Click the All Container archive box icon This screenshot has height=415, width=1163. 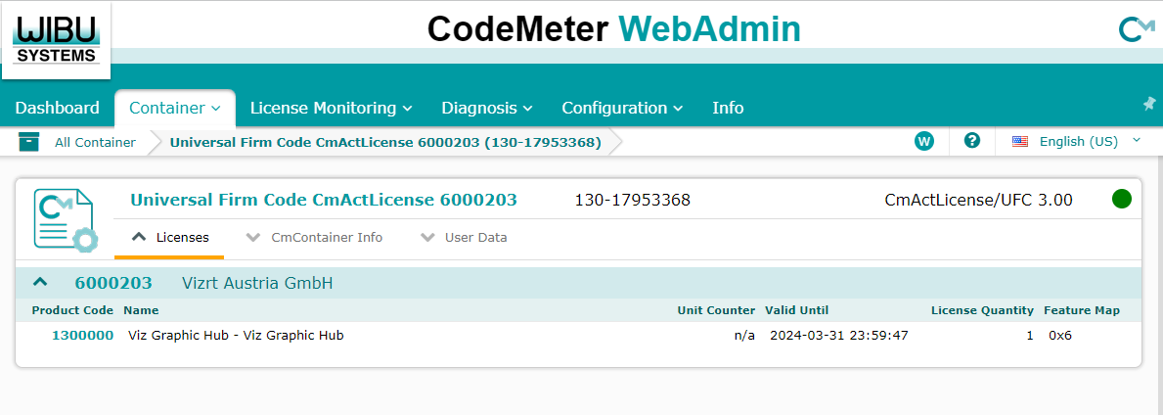29,142
